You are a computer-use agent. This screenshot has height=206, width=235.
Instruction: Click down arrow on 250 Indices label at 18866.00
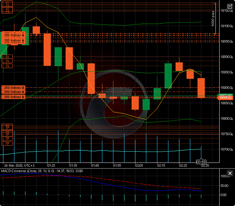click(x=23, y=97)
